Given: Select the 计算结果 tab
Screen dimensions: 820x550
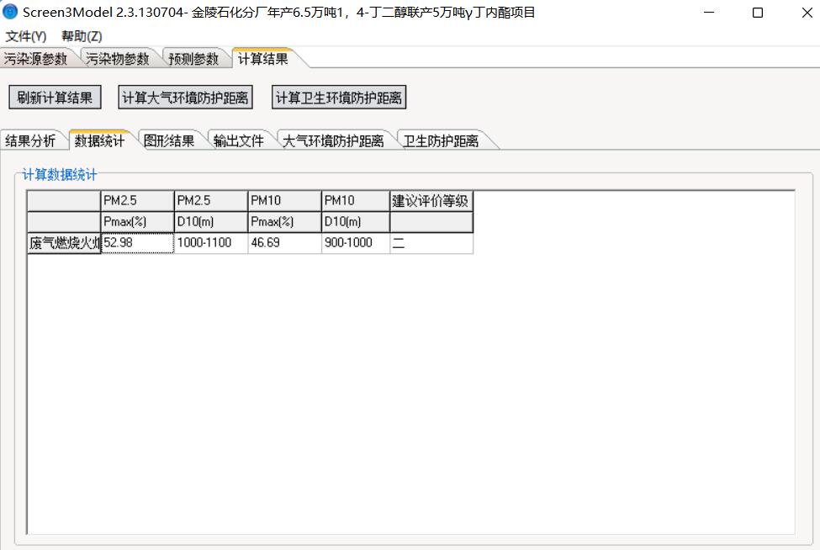Looking at the screenshot, I should 263,59.
